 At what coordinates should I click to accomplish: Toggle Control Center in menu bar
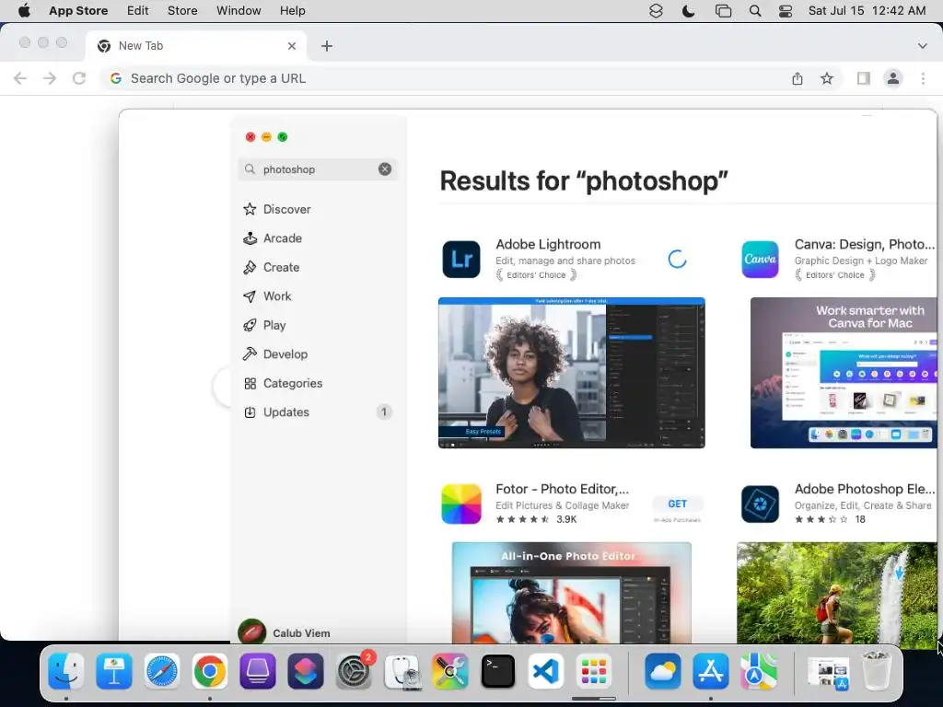[x=786, y=11]
